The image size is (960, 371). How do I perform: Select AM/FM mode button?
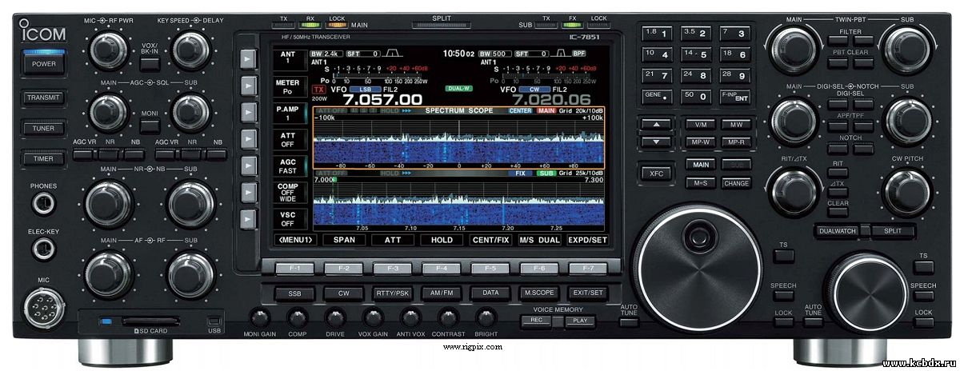coord(442,293)
